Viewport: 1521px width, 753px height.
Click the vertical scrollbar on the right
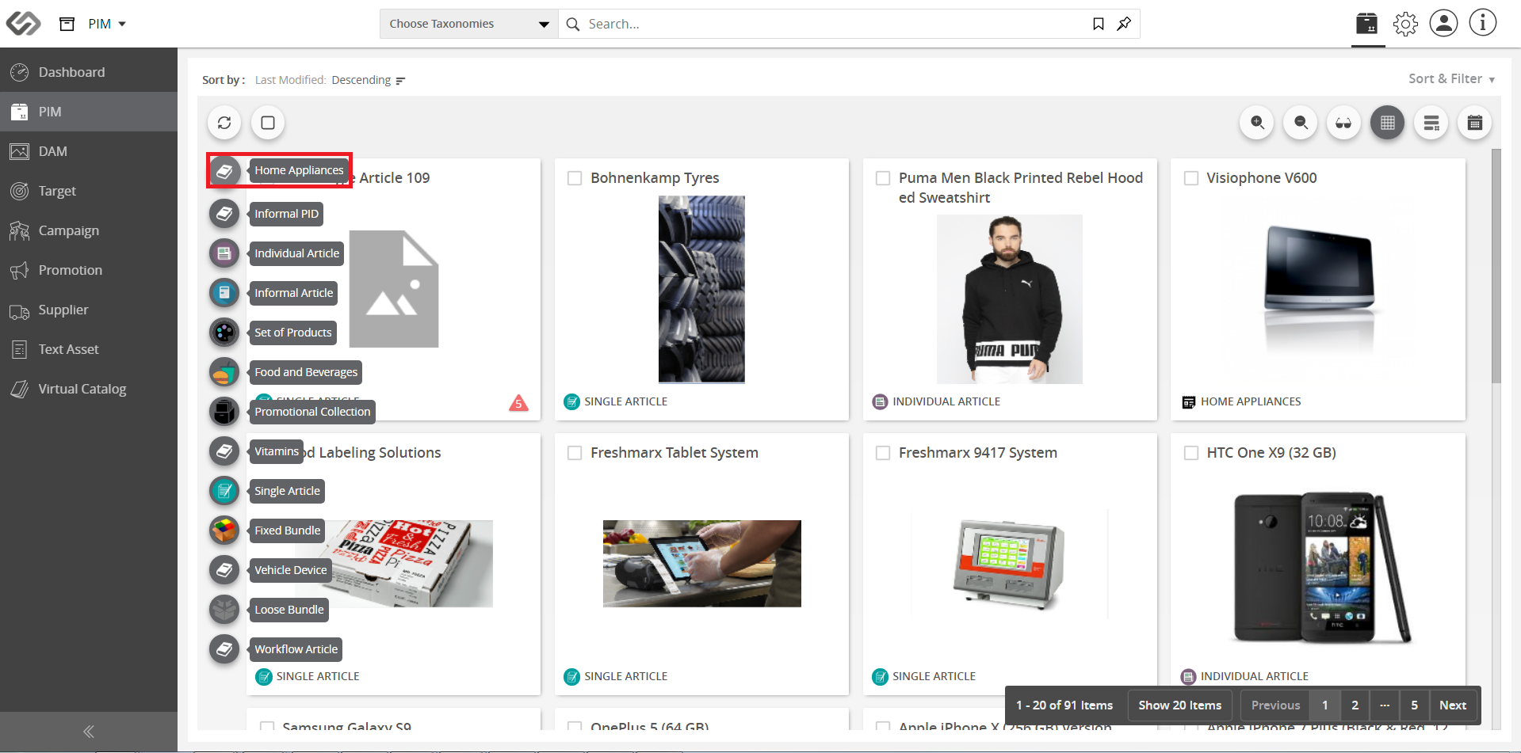(x=1496, y=265)
